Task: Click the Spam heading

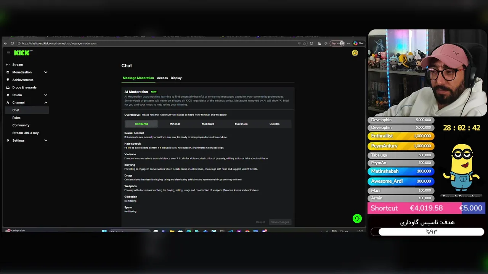Action: pos(128,207)
